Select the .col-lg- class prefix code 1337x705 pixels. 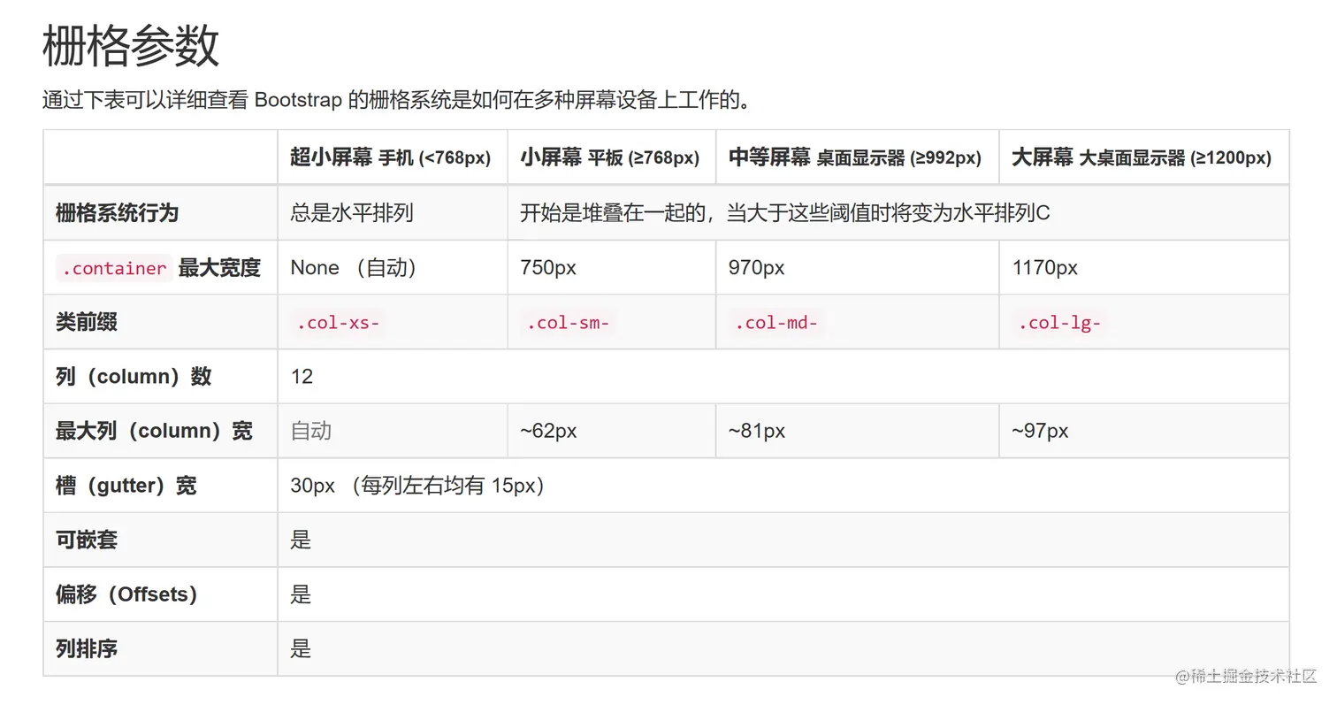(1059, 323)
